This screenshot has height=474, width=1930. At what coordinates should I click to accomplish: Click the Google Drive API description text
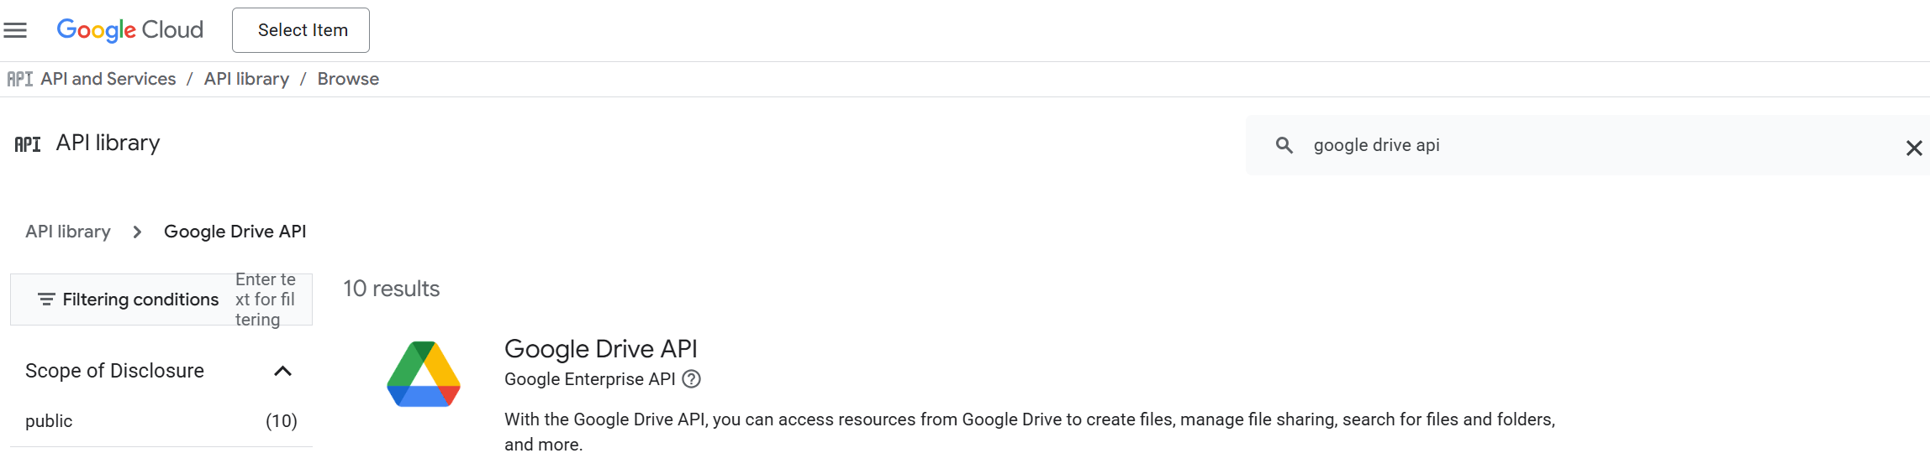pyautogui.click(x=1030, y=432)
